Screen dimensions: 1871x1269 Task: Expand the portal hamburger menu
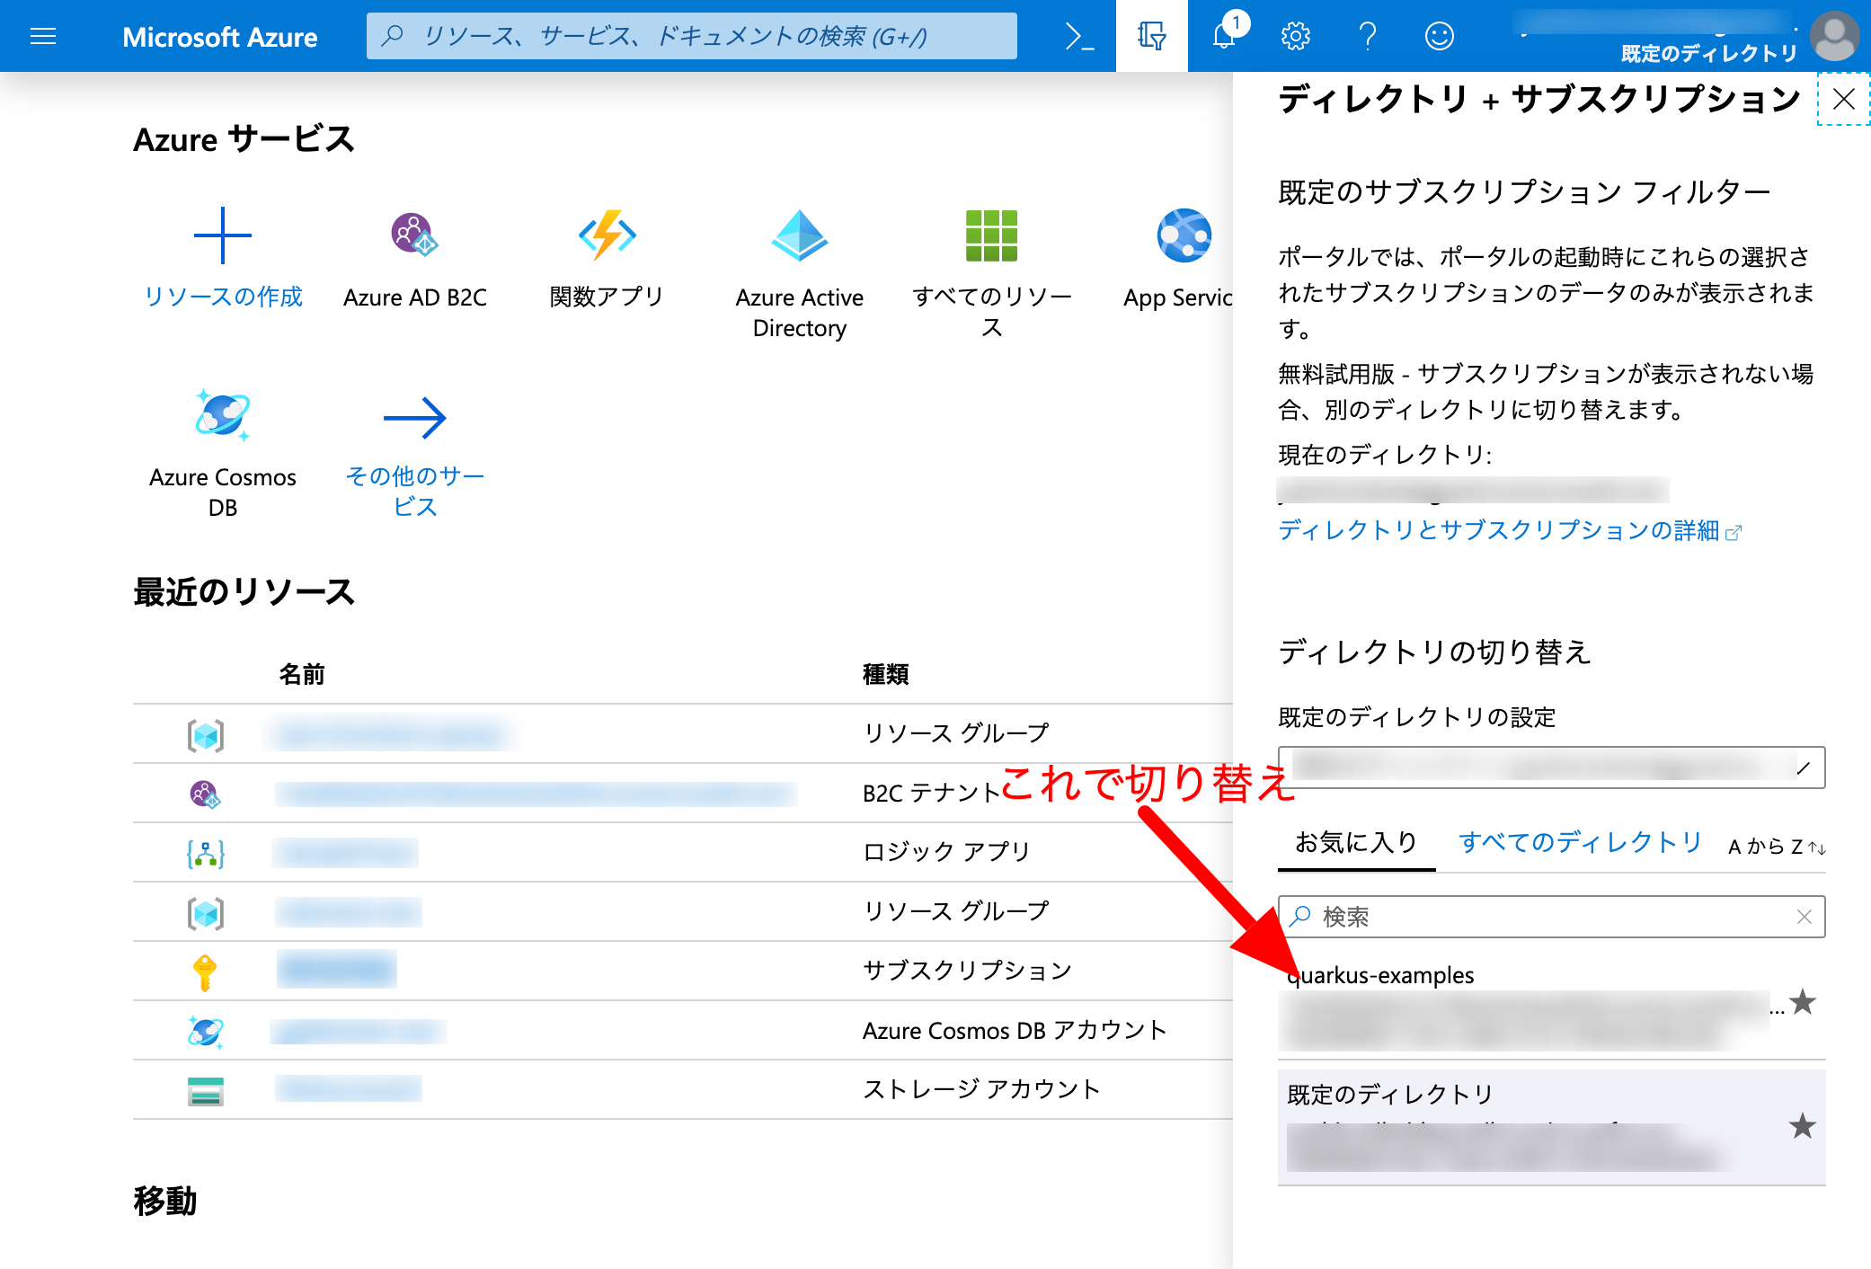click(42, 36)
